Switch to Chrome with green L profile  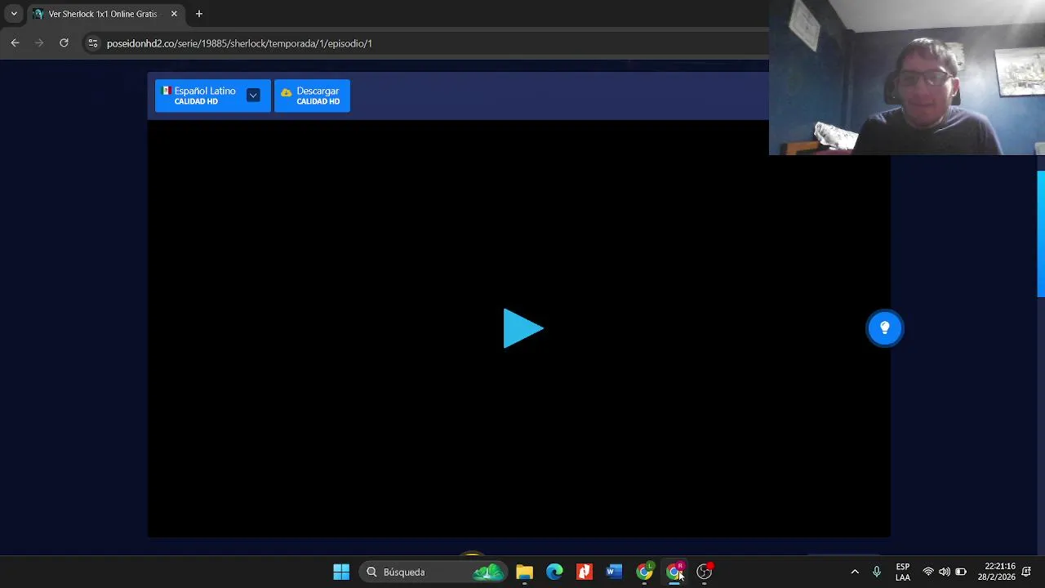[644, 572]
